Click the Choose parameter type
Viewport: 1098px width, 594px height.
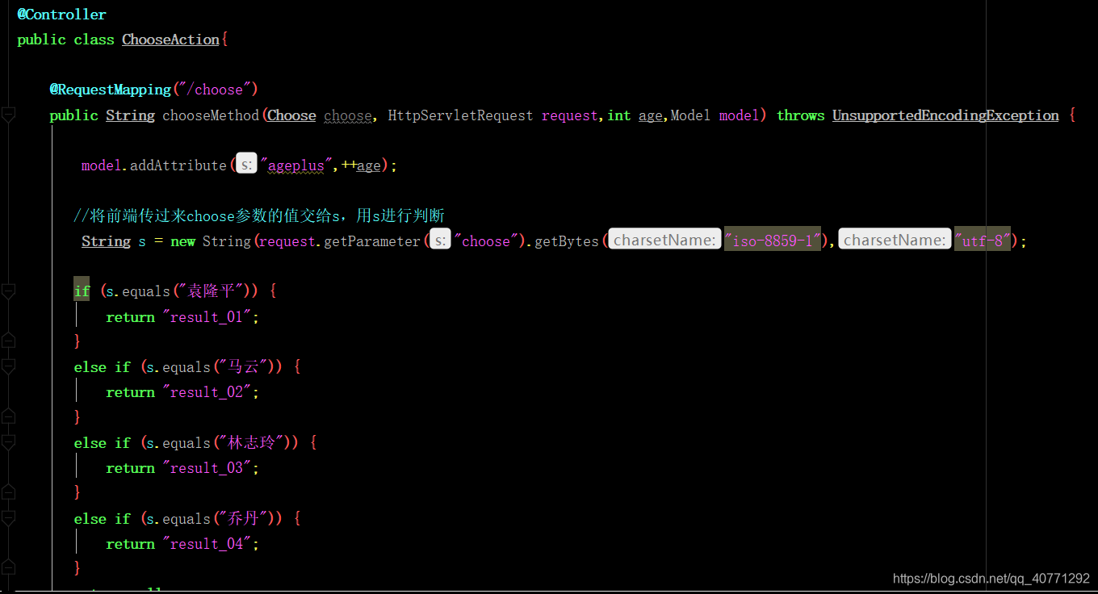(x=291, y=115)
